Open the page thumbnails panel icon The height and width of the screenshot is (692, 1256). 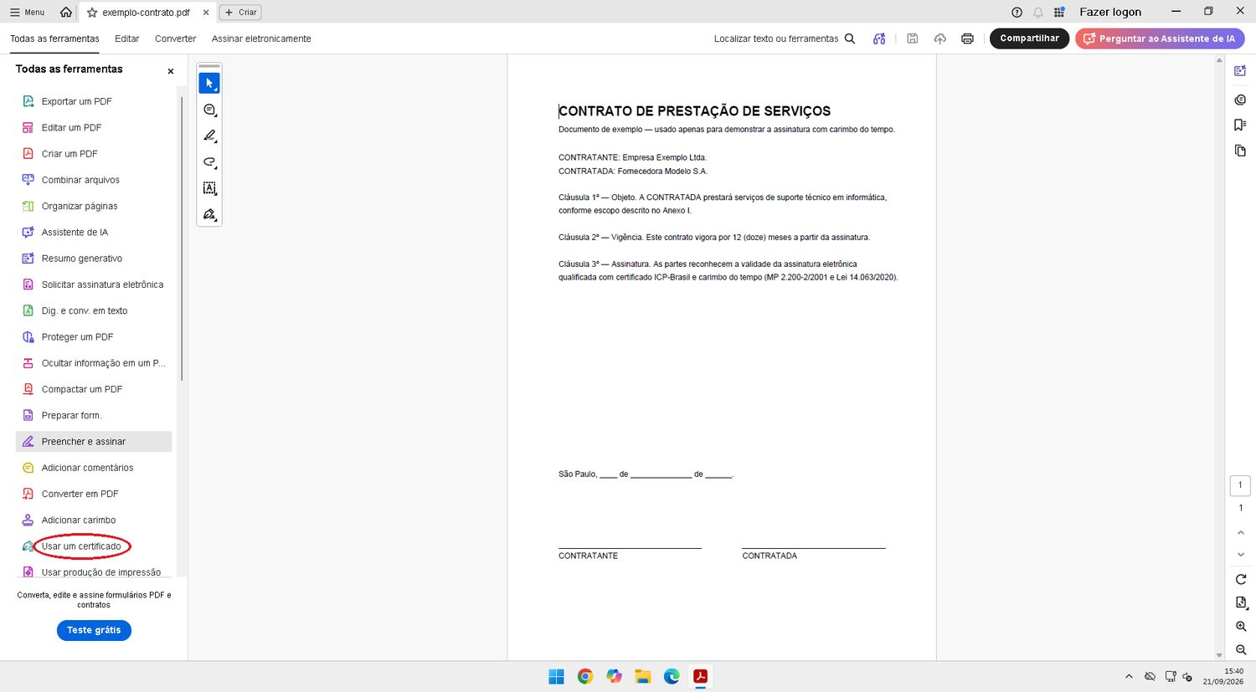click(x=1240, y=151)
